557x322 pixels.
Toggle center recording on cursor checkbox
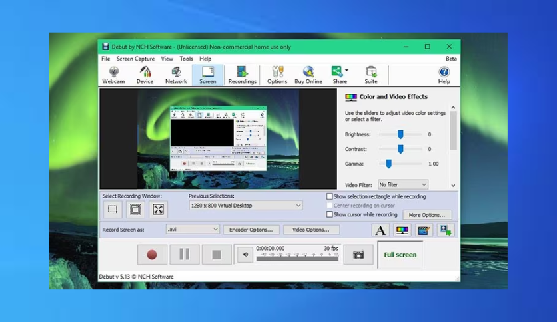pyautogui.click(x=330, y=206)
